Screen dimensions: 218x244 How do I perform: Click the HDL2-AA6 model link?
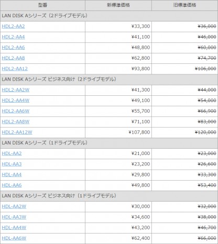tap(13, 48)
